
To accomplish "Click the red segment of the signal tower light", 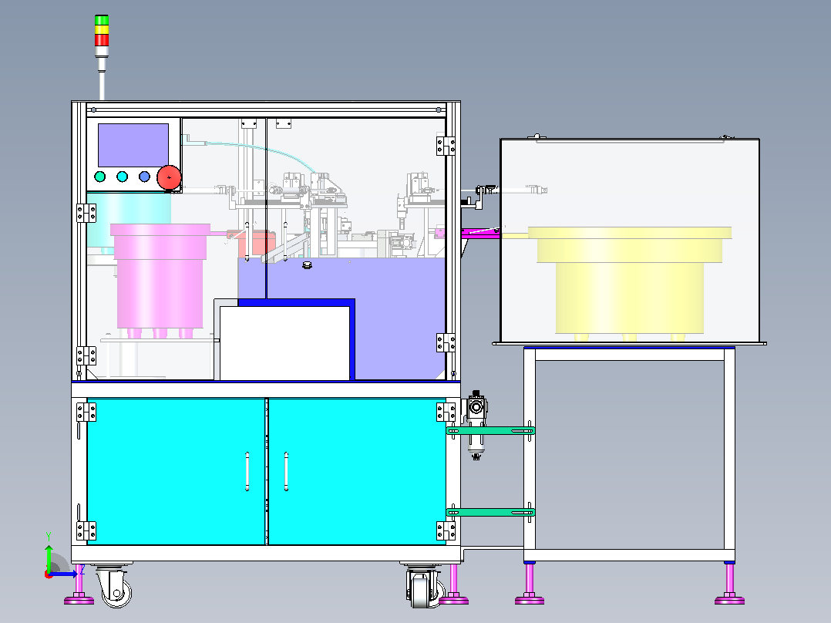I will pos(102,40).
